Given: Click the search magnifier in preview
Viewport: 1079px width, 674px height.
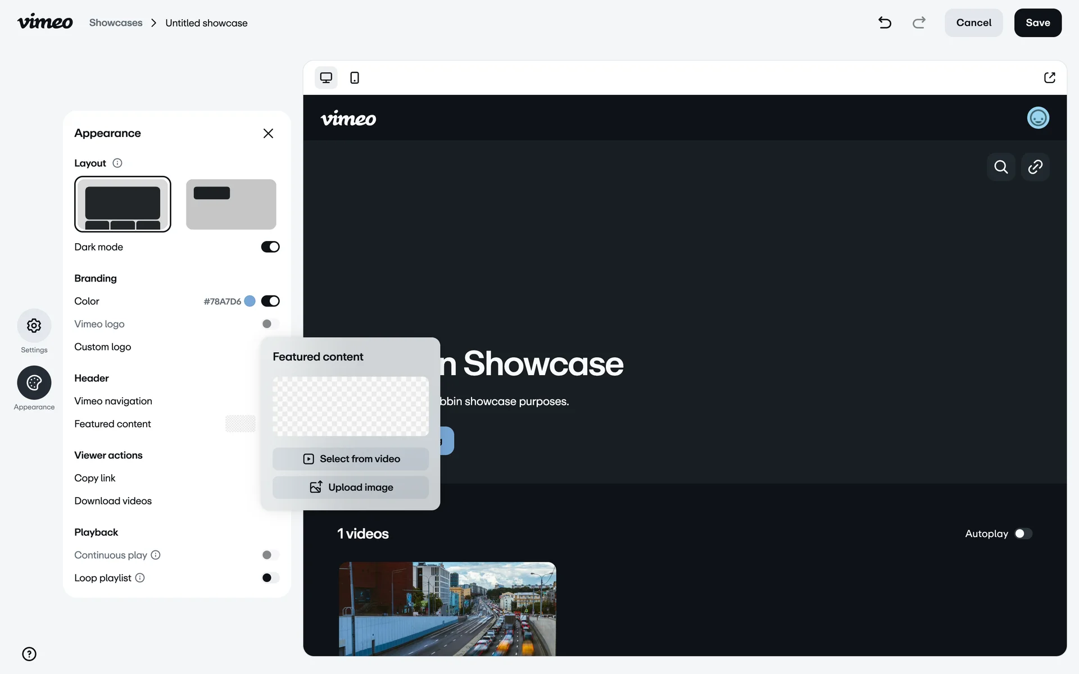Looking at the screenshot, I should pos(1001,167).
